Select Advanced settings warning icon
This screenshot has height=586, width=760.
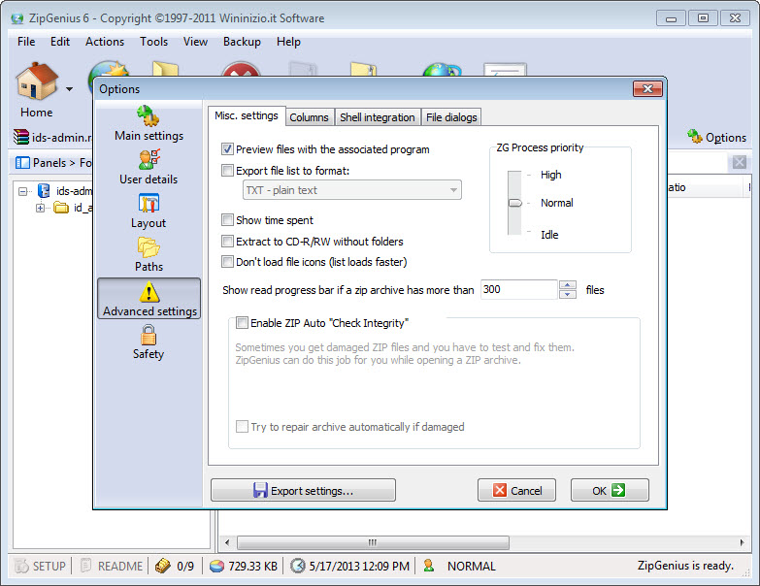pos(149,292)
